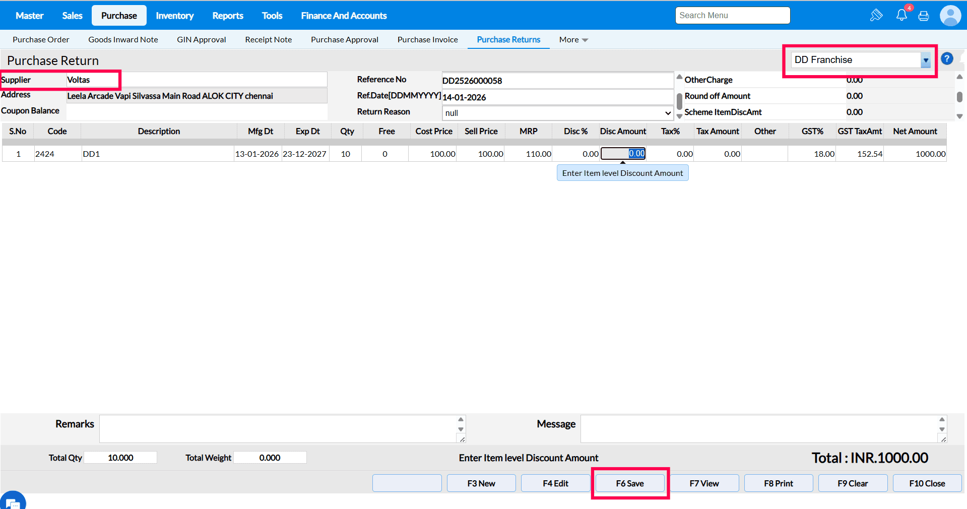967x509 pixels.
Task: Click the paintbrush theme icon
Action: click(876, 15)
